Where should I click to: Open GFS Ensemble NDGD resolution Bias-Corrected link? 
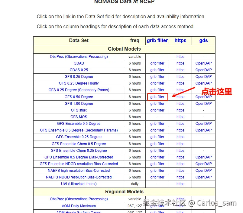pos(79,164)
